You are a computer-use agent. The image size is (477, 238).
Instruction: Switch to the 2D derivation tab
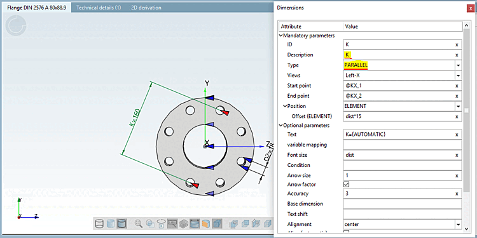coord(146,8)
